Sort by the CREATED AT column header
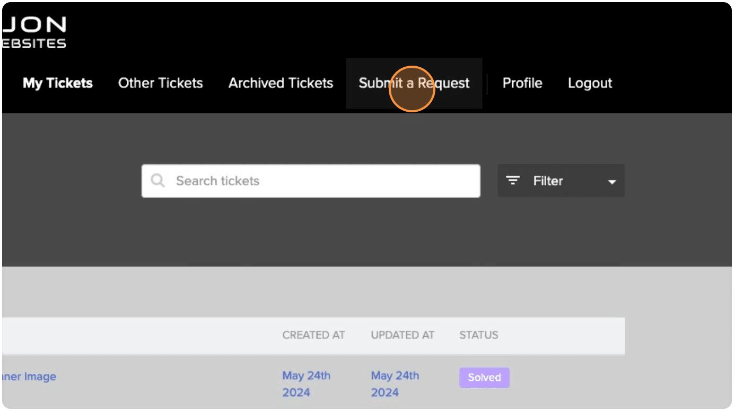 (x=313, y=335)
